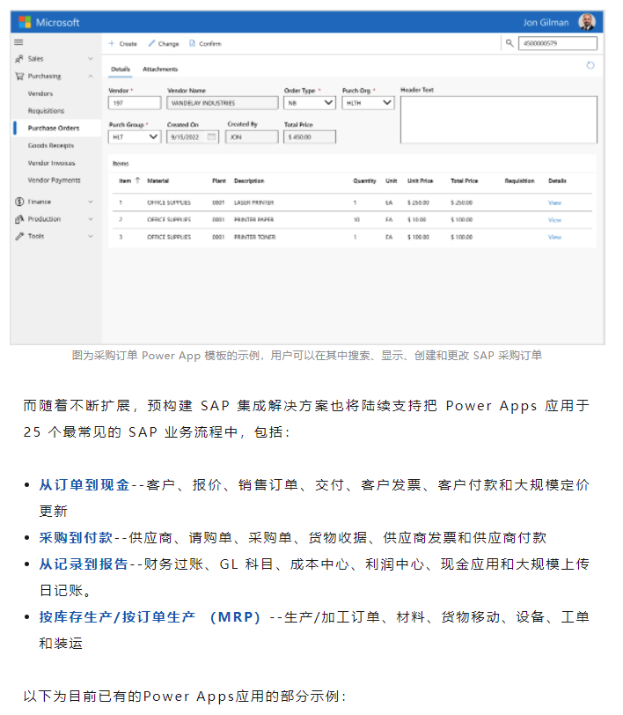
Task: Click the Material column header
Action: coord(158,181)
